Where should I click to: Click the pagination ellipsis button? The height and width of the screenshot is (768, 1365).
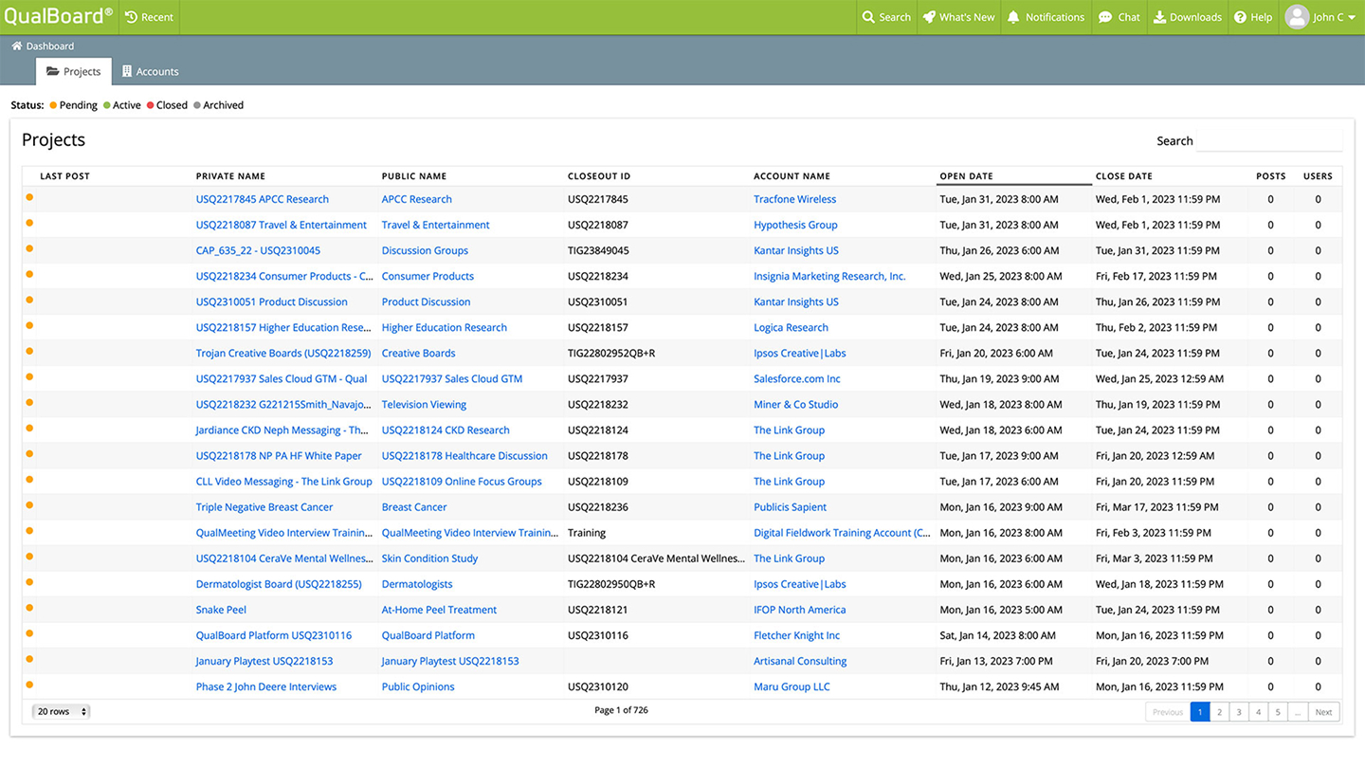click(x=1298, y=712)
